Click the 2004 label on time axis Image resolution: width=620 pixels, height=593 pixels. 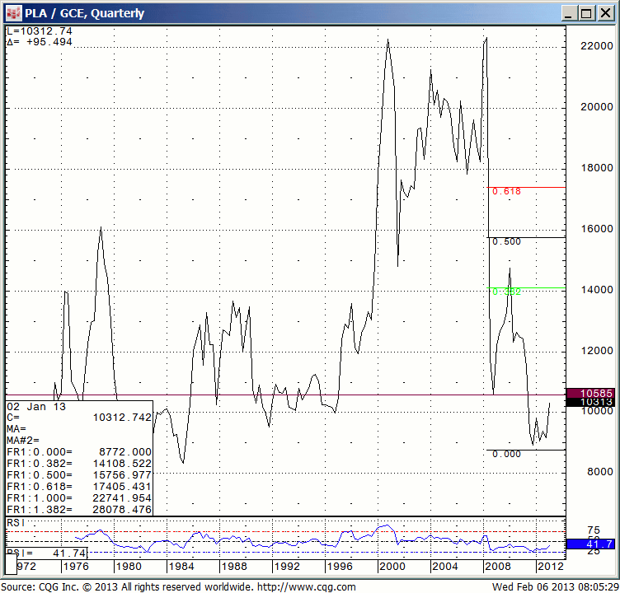click(445, 567)
